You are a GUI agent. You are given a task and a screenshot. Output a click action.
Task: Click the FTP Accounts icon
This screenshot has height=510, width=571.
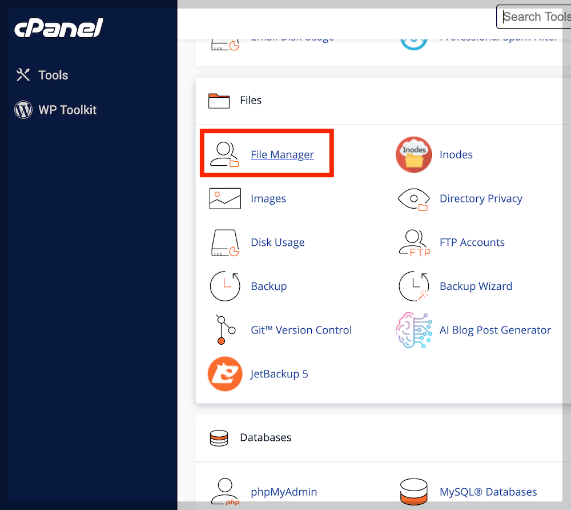pos(415,243)
